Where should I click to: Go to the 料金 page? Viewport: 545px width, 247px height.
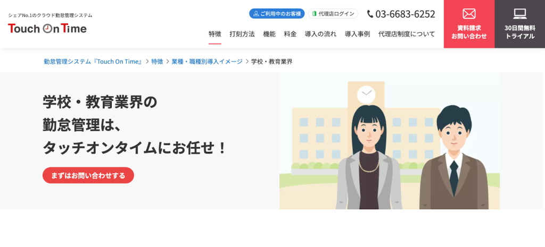tap(290, 34)
